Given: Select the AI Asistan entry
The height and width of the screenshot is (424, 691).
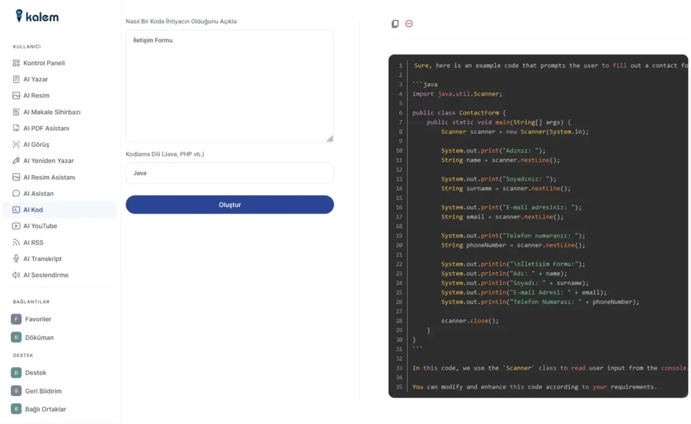Looking at the screenshot, I should pos(39,193).
